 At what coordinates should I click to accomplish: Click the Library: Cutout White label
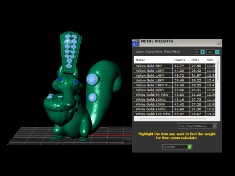pos(158,52)
